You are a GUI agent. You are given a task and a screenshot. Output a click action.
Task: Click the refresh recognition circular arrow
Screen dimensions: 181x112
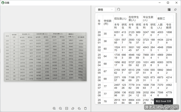[118, 9]
